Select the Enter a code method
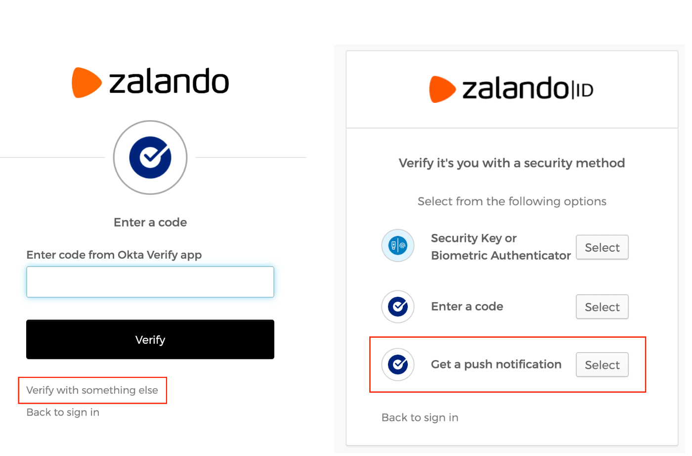Screen dimensions: 692x456 602,307
